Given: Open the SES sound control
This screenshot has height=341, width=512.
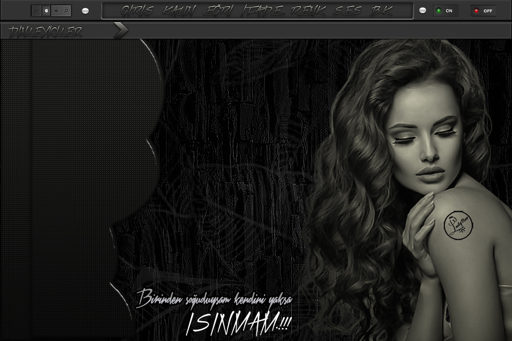Looking at the screenshot, I should pos(348,11).
